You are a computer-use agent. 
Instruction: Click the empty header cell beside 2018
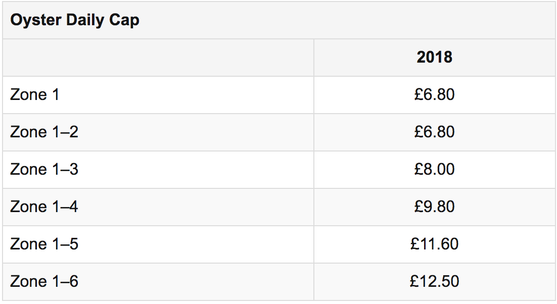point(158,58)
